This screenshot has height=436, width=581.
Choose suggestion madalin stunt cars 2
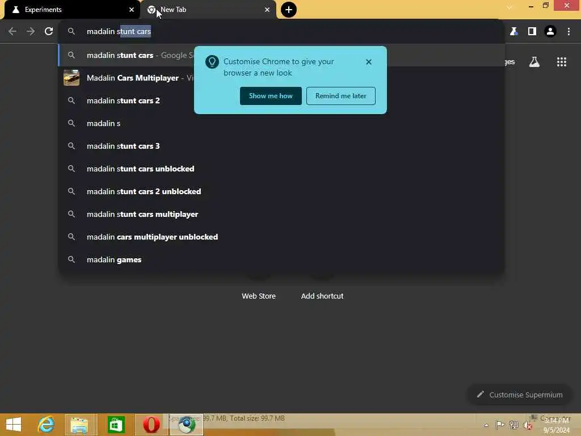[x=281, y=101]
